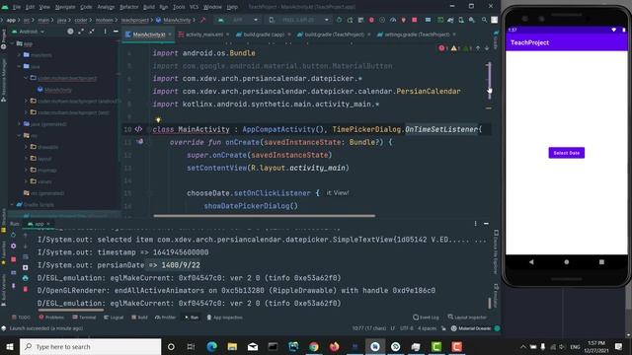Open the Event Log

pos(426,318)
